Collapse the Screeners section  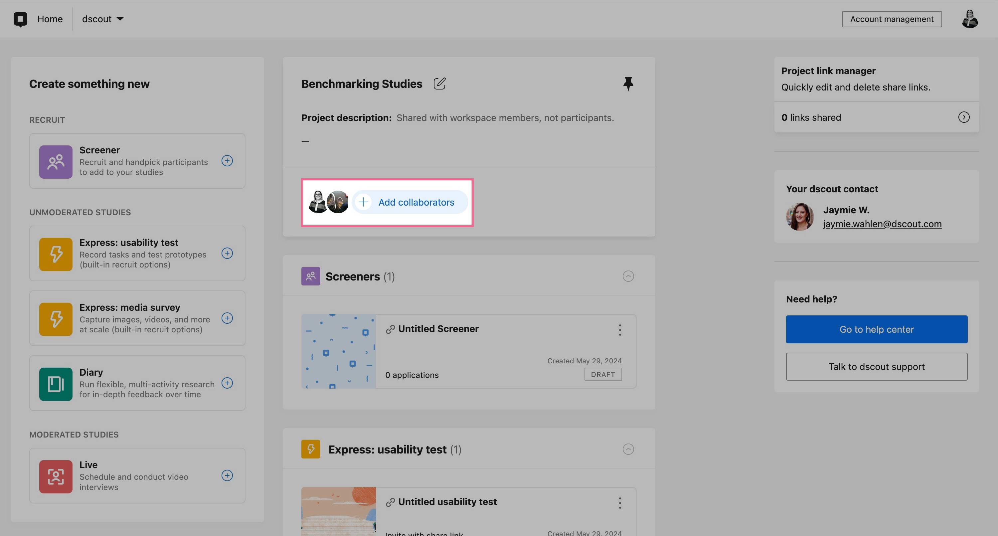pos(628,276)
